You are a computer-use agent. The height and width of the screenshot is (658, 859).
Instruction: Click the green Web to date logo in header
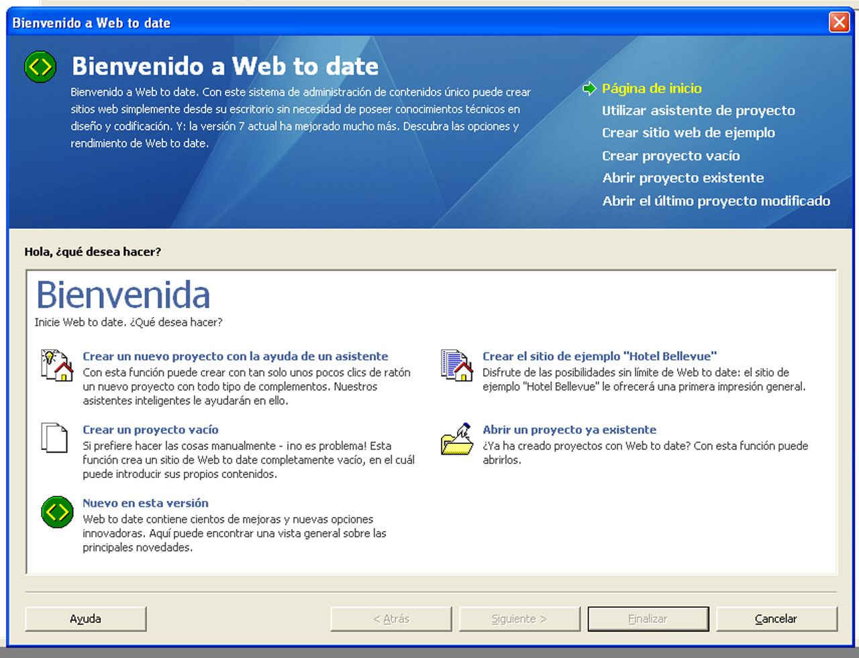[40, 66]
